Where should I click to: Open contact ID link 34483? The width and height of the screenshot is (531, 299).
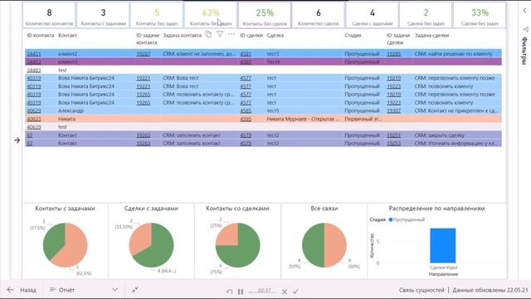tap(34, 70)
